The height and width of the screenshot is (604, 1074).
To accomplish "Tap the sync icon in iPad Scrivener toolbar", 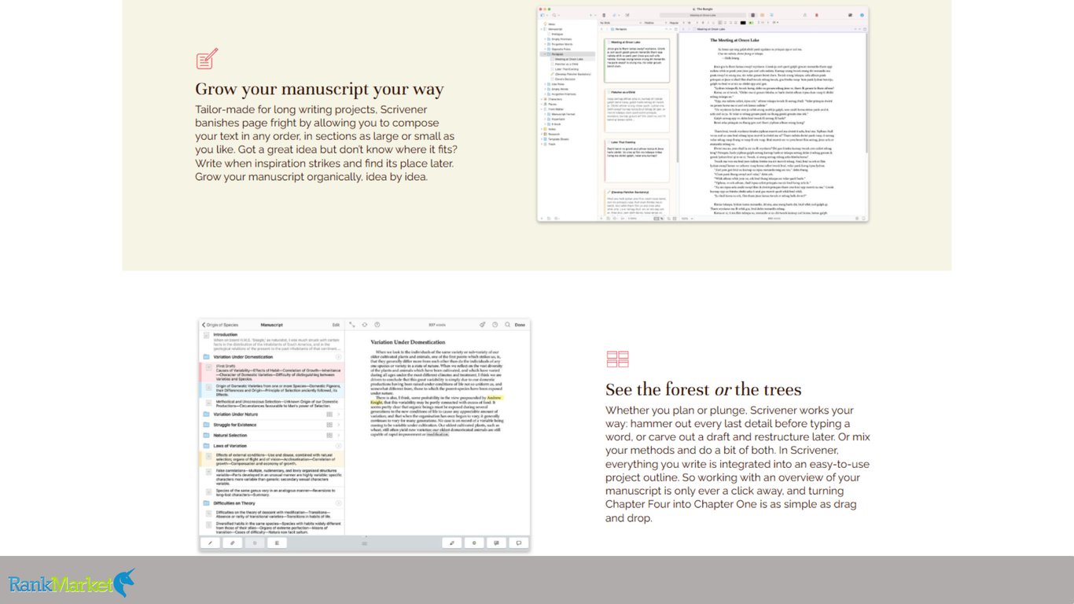I will (x=364, y=325).
